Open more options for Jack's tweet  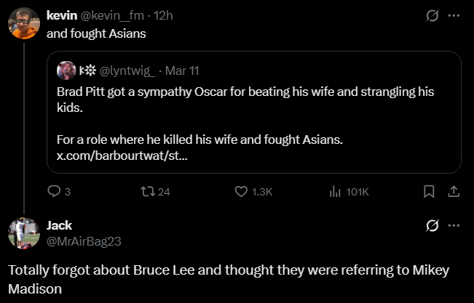(454, 225)
